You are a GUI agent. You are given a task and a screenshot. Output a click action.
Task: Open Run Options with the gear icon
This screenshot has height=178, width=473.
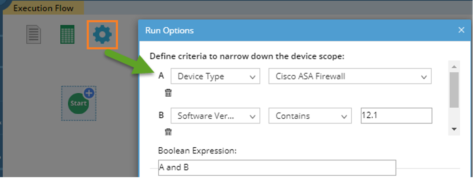[102, 34]
